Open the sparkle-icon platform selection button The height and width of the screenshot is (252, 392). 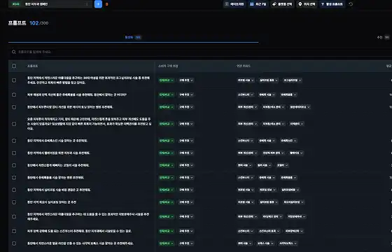pyautogui.click(x=282, y=4)
